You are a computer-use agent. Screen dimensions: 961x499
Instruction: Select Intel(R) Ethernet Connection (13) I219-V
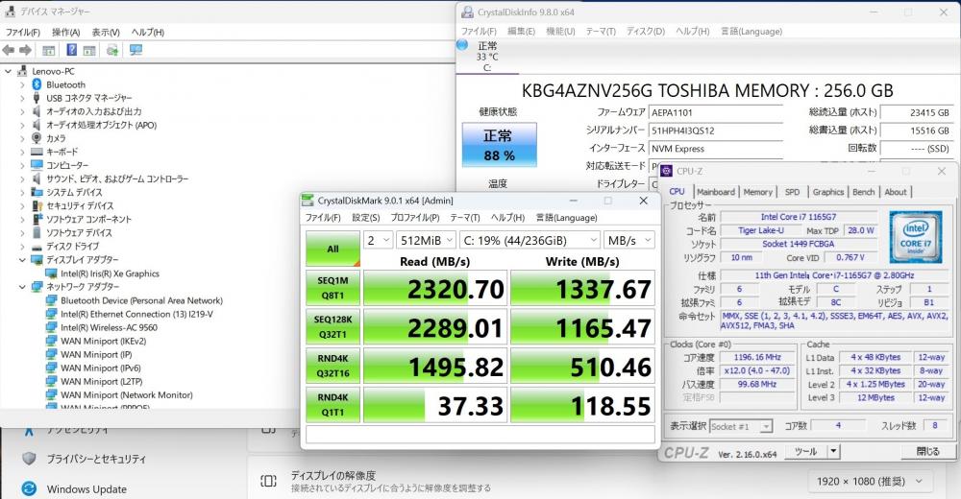click(136, 314)
